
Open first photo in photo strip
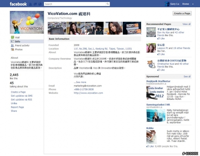pyautogui.click(x=57, y=28)
